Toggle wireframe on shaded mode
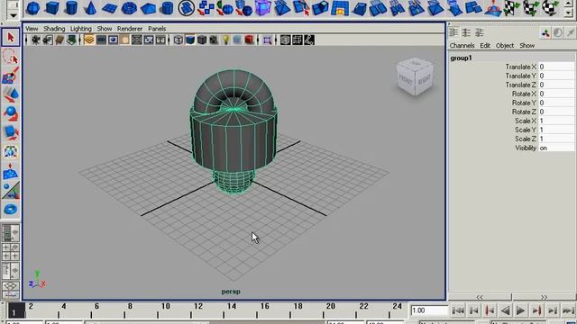 pyautogui.click(x=202, y=40)
